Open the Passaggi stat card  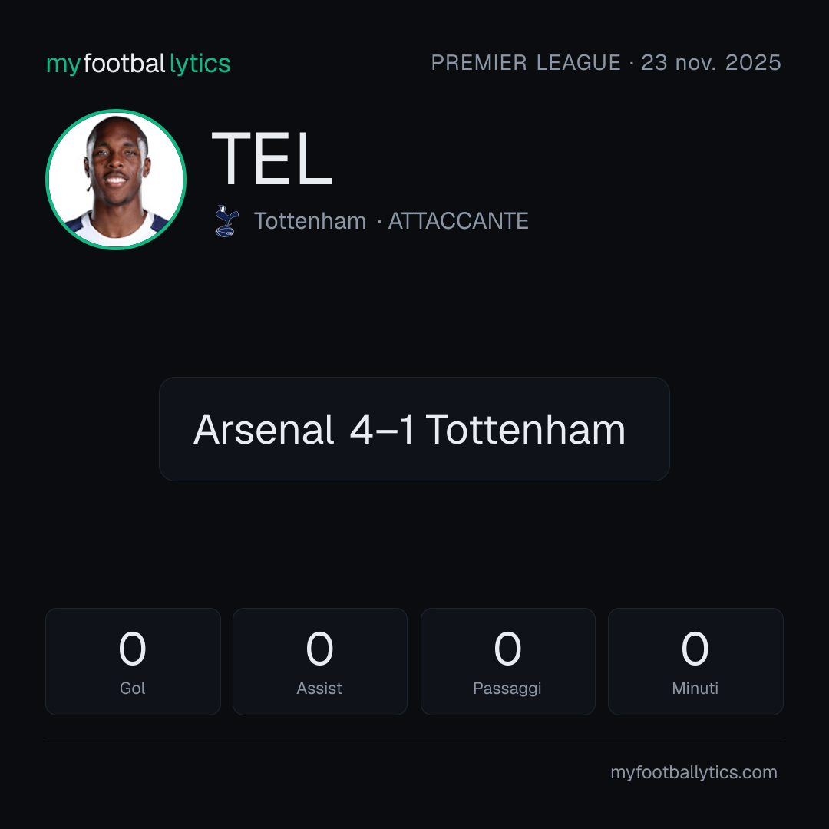pos(507,662)
